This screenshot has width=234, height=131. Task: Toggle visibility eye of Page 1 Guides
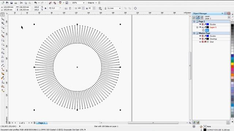click(x=200, y=24)
